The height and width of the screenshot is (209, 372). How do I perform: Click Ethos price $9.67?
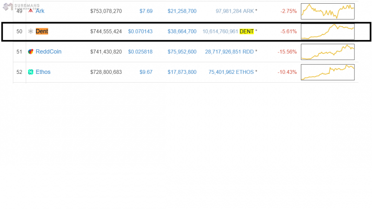click(x=146, y=72)
